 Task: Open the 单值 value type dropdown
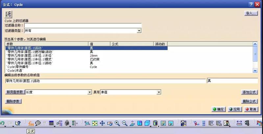coord(159,93)
